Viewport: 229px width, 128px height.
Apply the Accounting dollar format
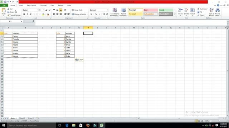pyautogui.click(x=91, y=14)
